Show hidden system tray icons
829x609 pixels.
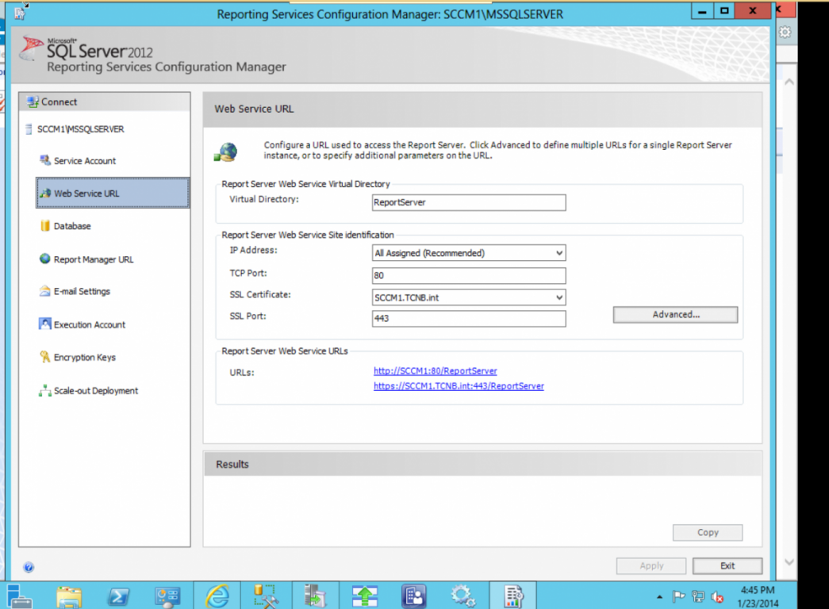(x=659, y=597)
